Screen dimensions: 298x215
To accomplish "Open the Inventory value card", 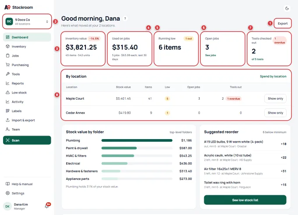I will [83, 49].
